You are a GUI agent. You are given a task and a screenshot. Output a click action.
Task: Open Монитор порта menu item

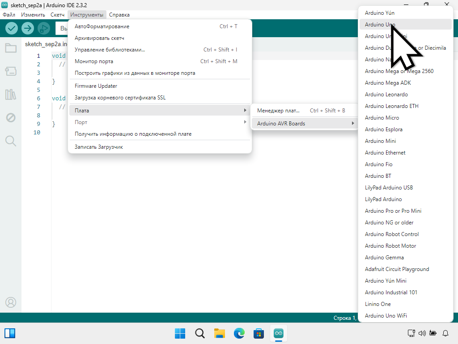tap(160, 61)
